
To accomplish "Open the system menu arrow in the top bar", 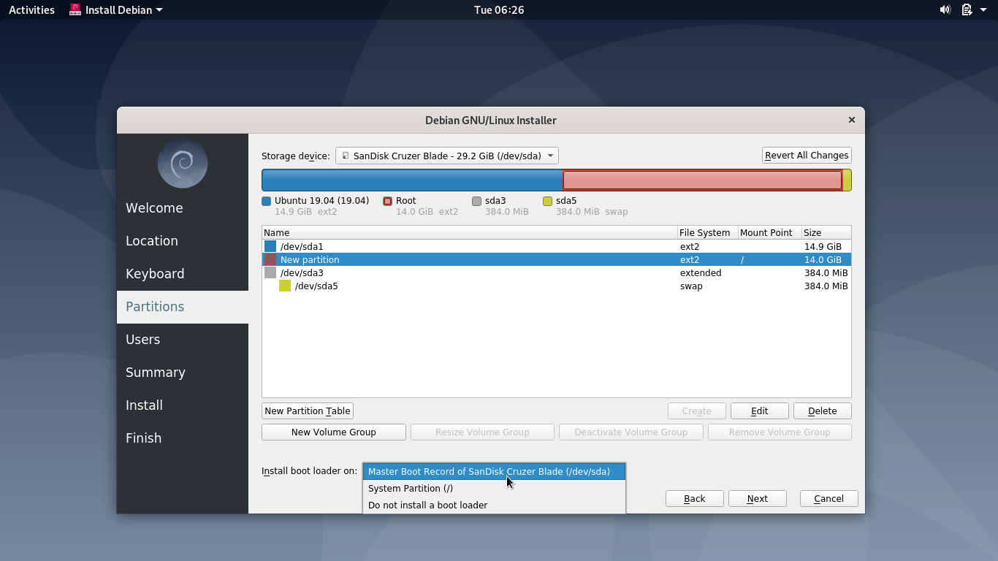I will (x=983, y=10).
